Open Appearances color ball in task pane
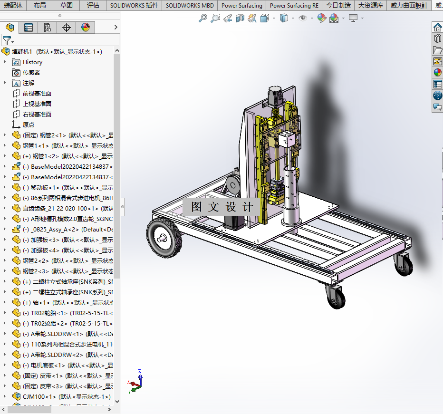Screen dimensions: 443x414 pos(437,72)
